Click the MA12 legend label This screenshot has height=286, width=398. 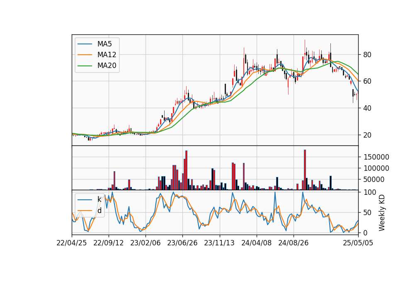point(107,55)
